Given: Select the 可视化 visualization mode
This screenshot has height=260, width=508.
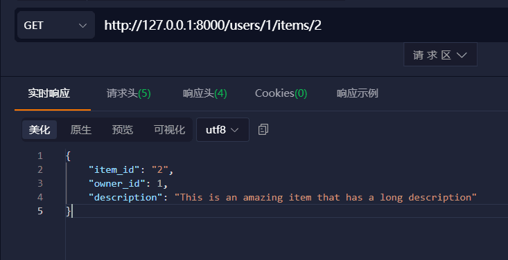Looking at the screenshot, I should (x=169, y=130).
